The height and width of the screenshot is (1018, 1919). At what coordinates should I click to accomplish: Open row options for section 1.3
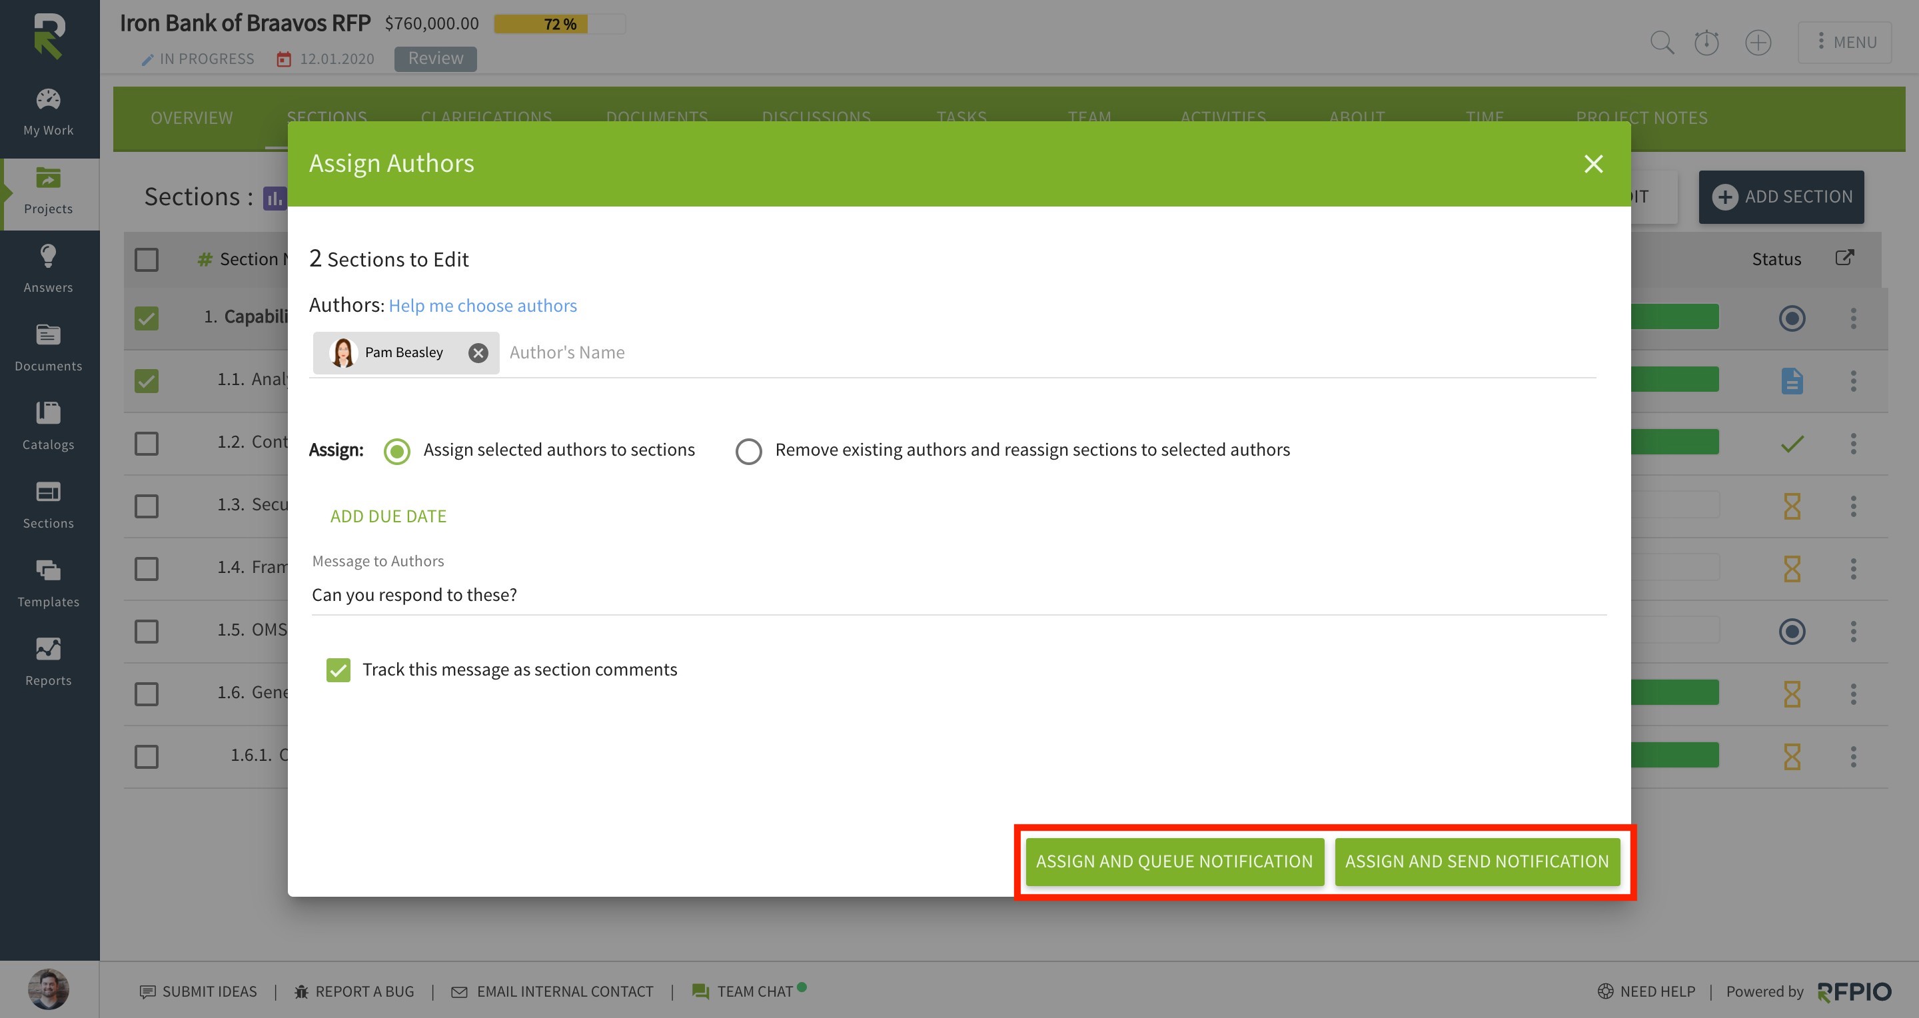(1854, 506)
